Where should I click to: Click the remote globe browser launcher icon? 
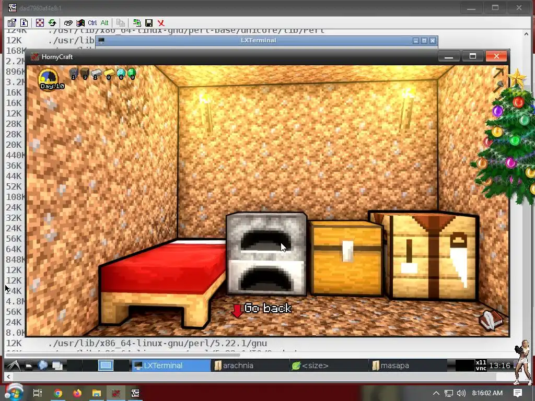[43, 365]
